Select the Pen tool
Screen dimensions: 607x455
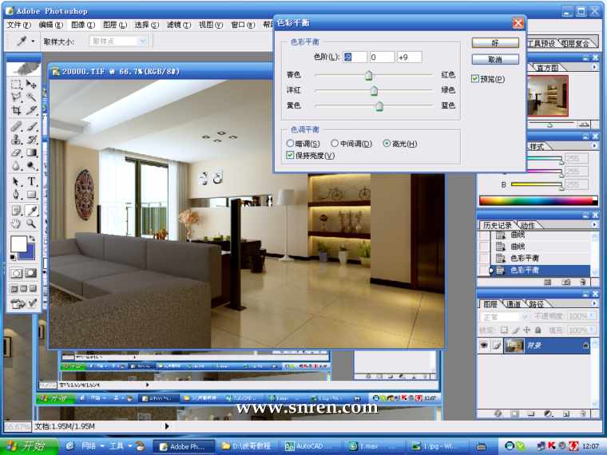[x=16, y=194]
